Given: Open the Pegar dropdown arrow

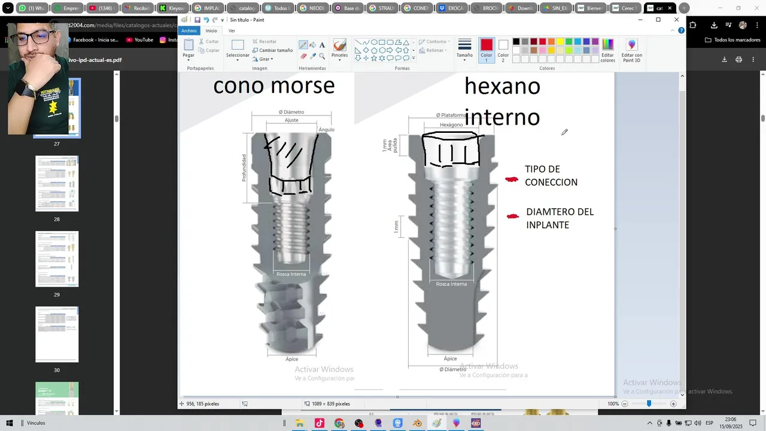Looking at the screenshot, I should (189, 59).
